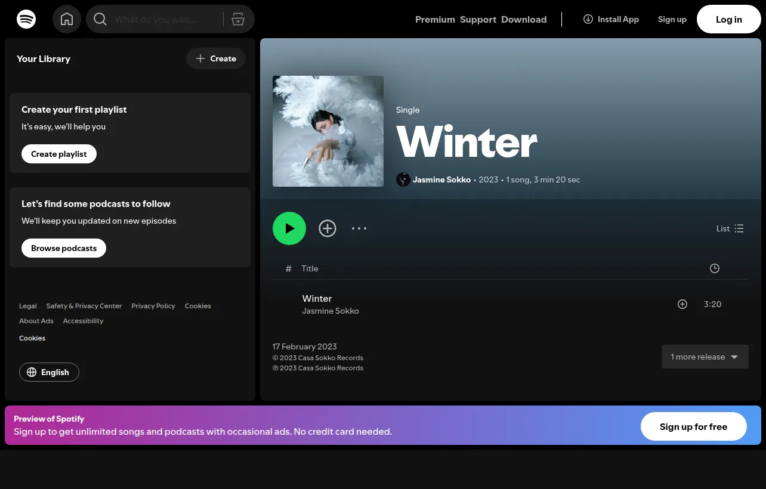Open Jasmine Sokko artist link in header
Viewport: 766px width, 489px height.
click(441, 179)
